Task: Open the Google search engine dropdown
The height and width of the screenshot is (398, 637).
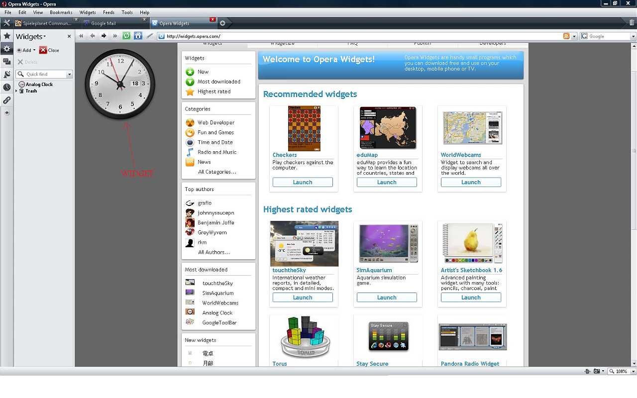Action: 633,36
